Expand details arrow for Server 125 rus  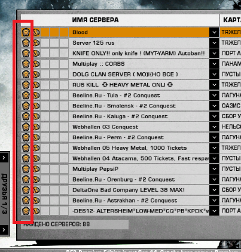point(214,43)
